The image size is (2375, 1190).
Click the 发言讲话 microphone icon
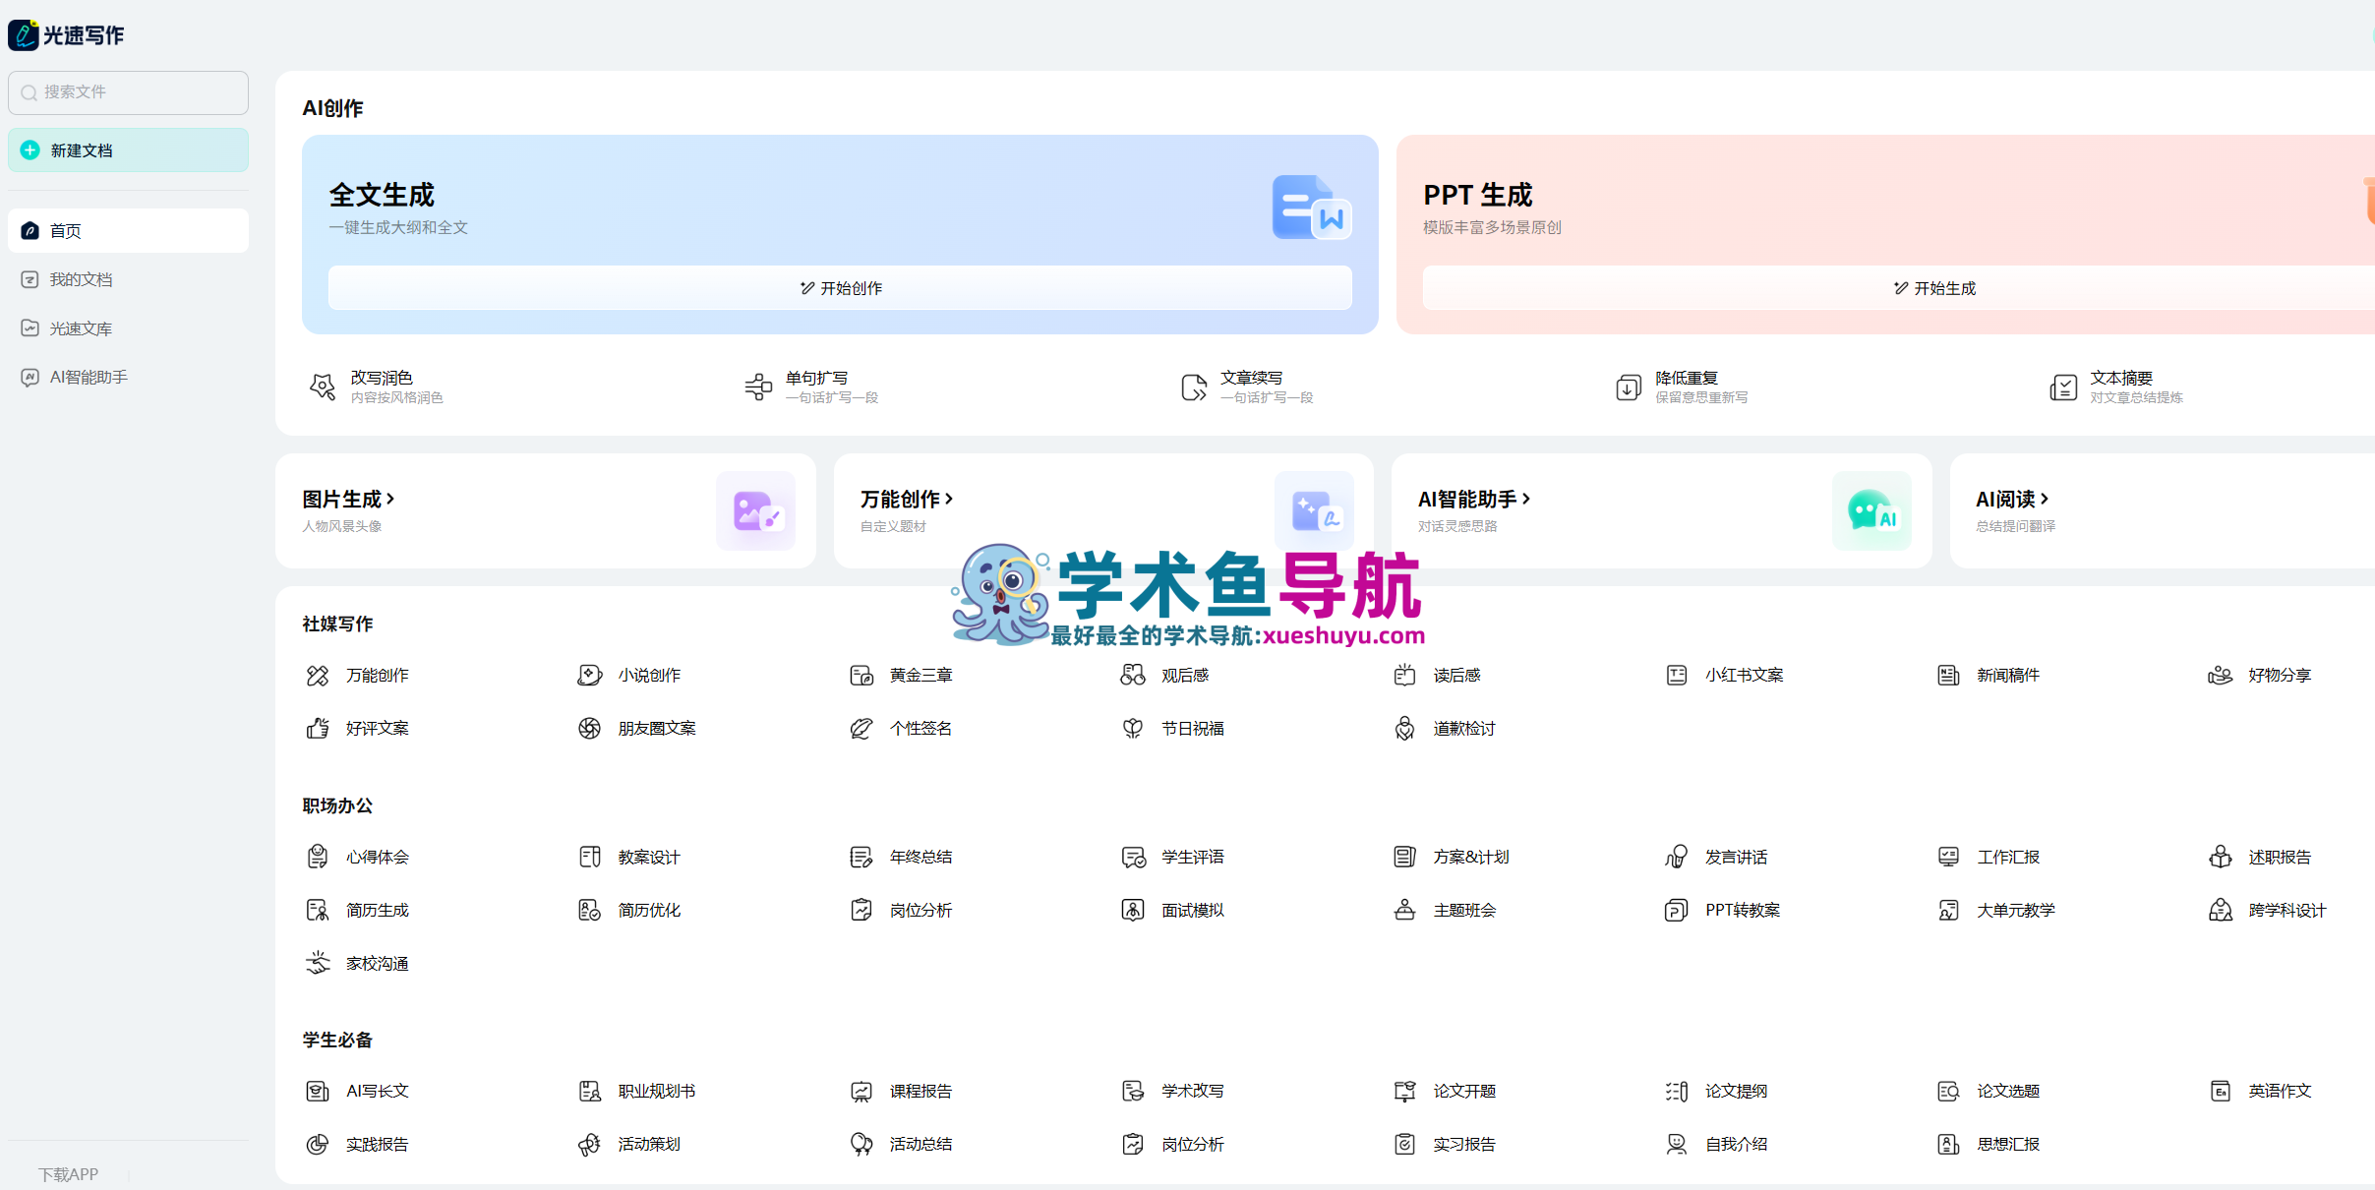[x=1677, y=857]
